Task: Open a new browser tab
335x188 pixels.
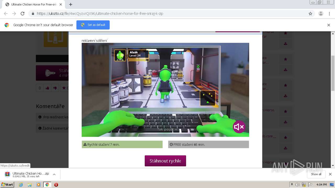Action: click(x=71, y=4)
